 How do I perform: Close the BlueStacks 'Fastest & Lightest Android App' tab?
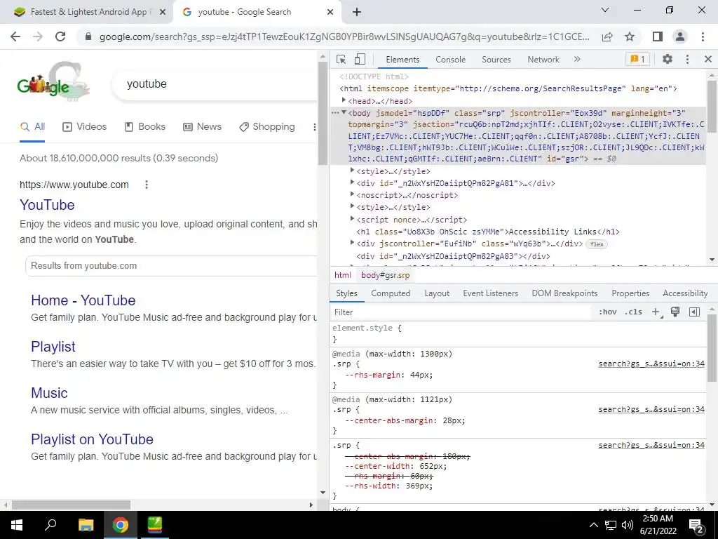pyautogui.click(x=163, y=13)
